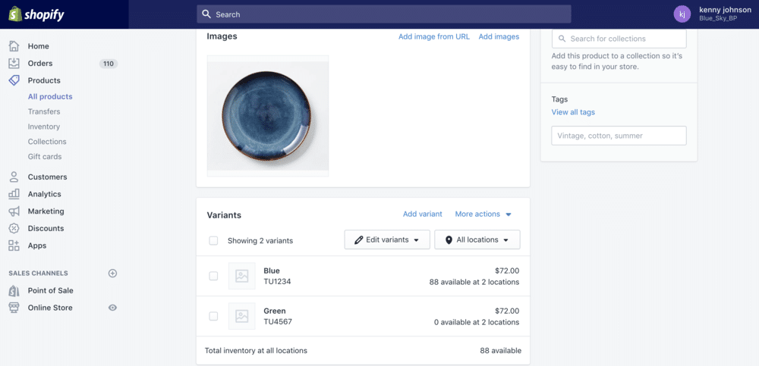Click the Point of Sale bag icon

[14, 291]
